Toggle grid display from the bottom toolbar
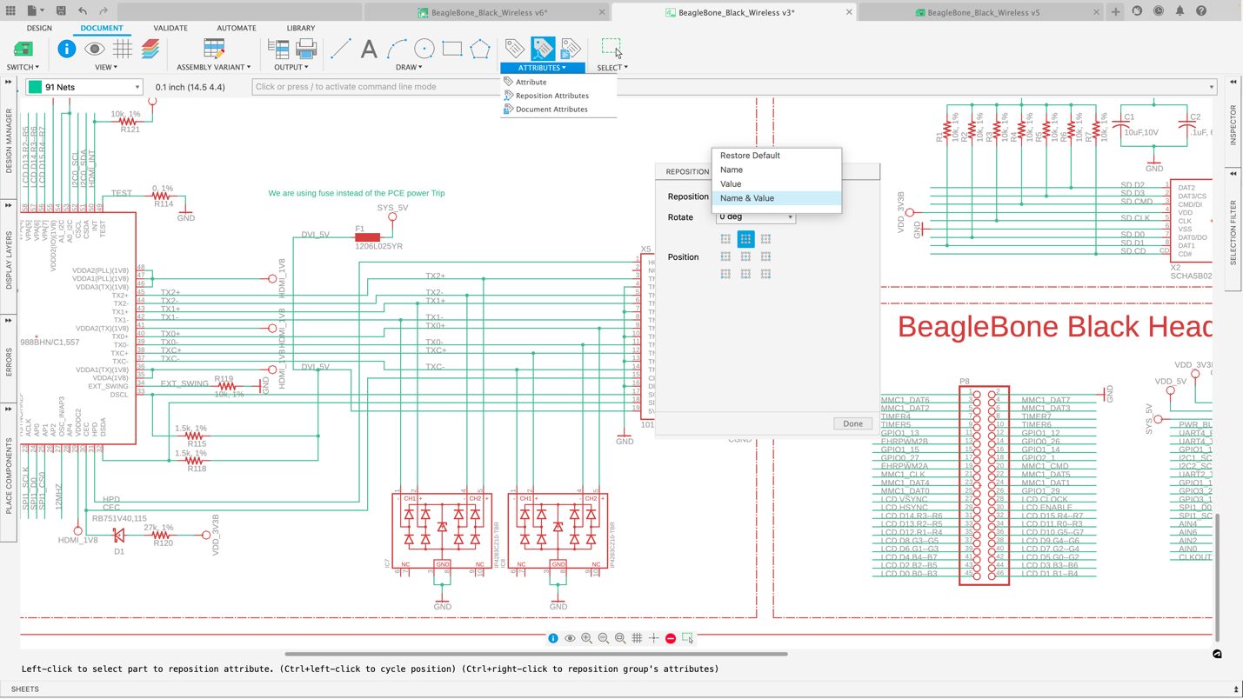 638,637
